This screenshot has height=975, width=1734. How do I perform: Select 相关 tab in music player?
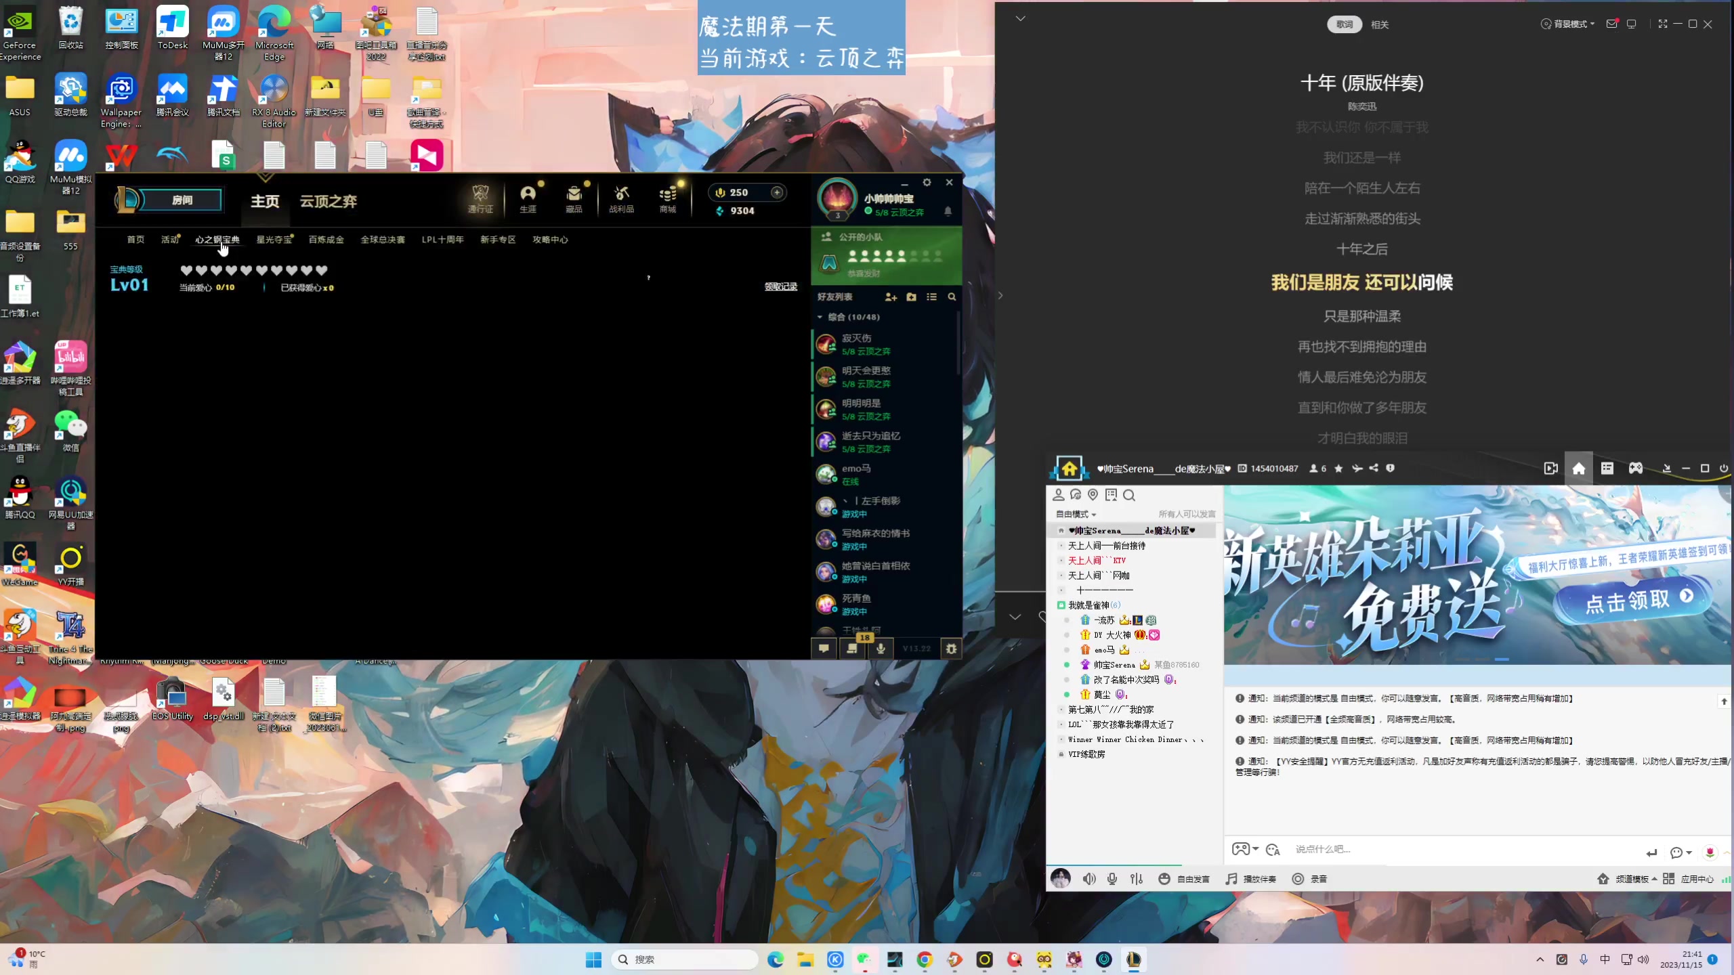[x=1380, y=24]
